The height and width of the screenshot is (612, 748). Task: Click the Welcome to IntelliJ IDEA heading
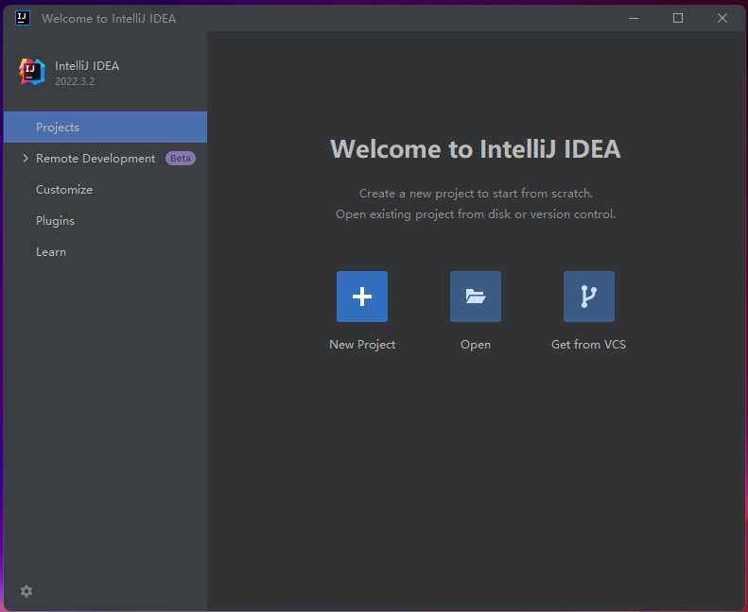coord(476,149)
